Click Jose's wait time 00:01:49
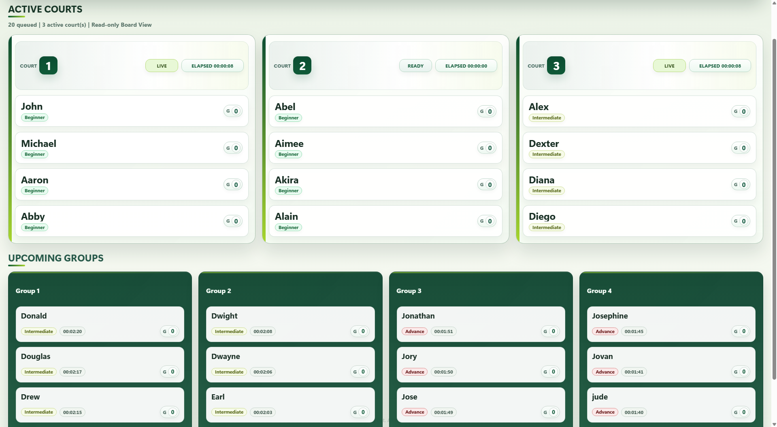 pos(443,412)
